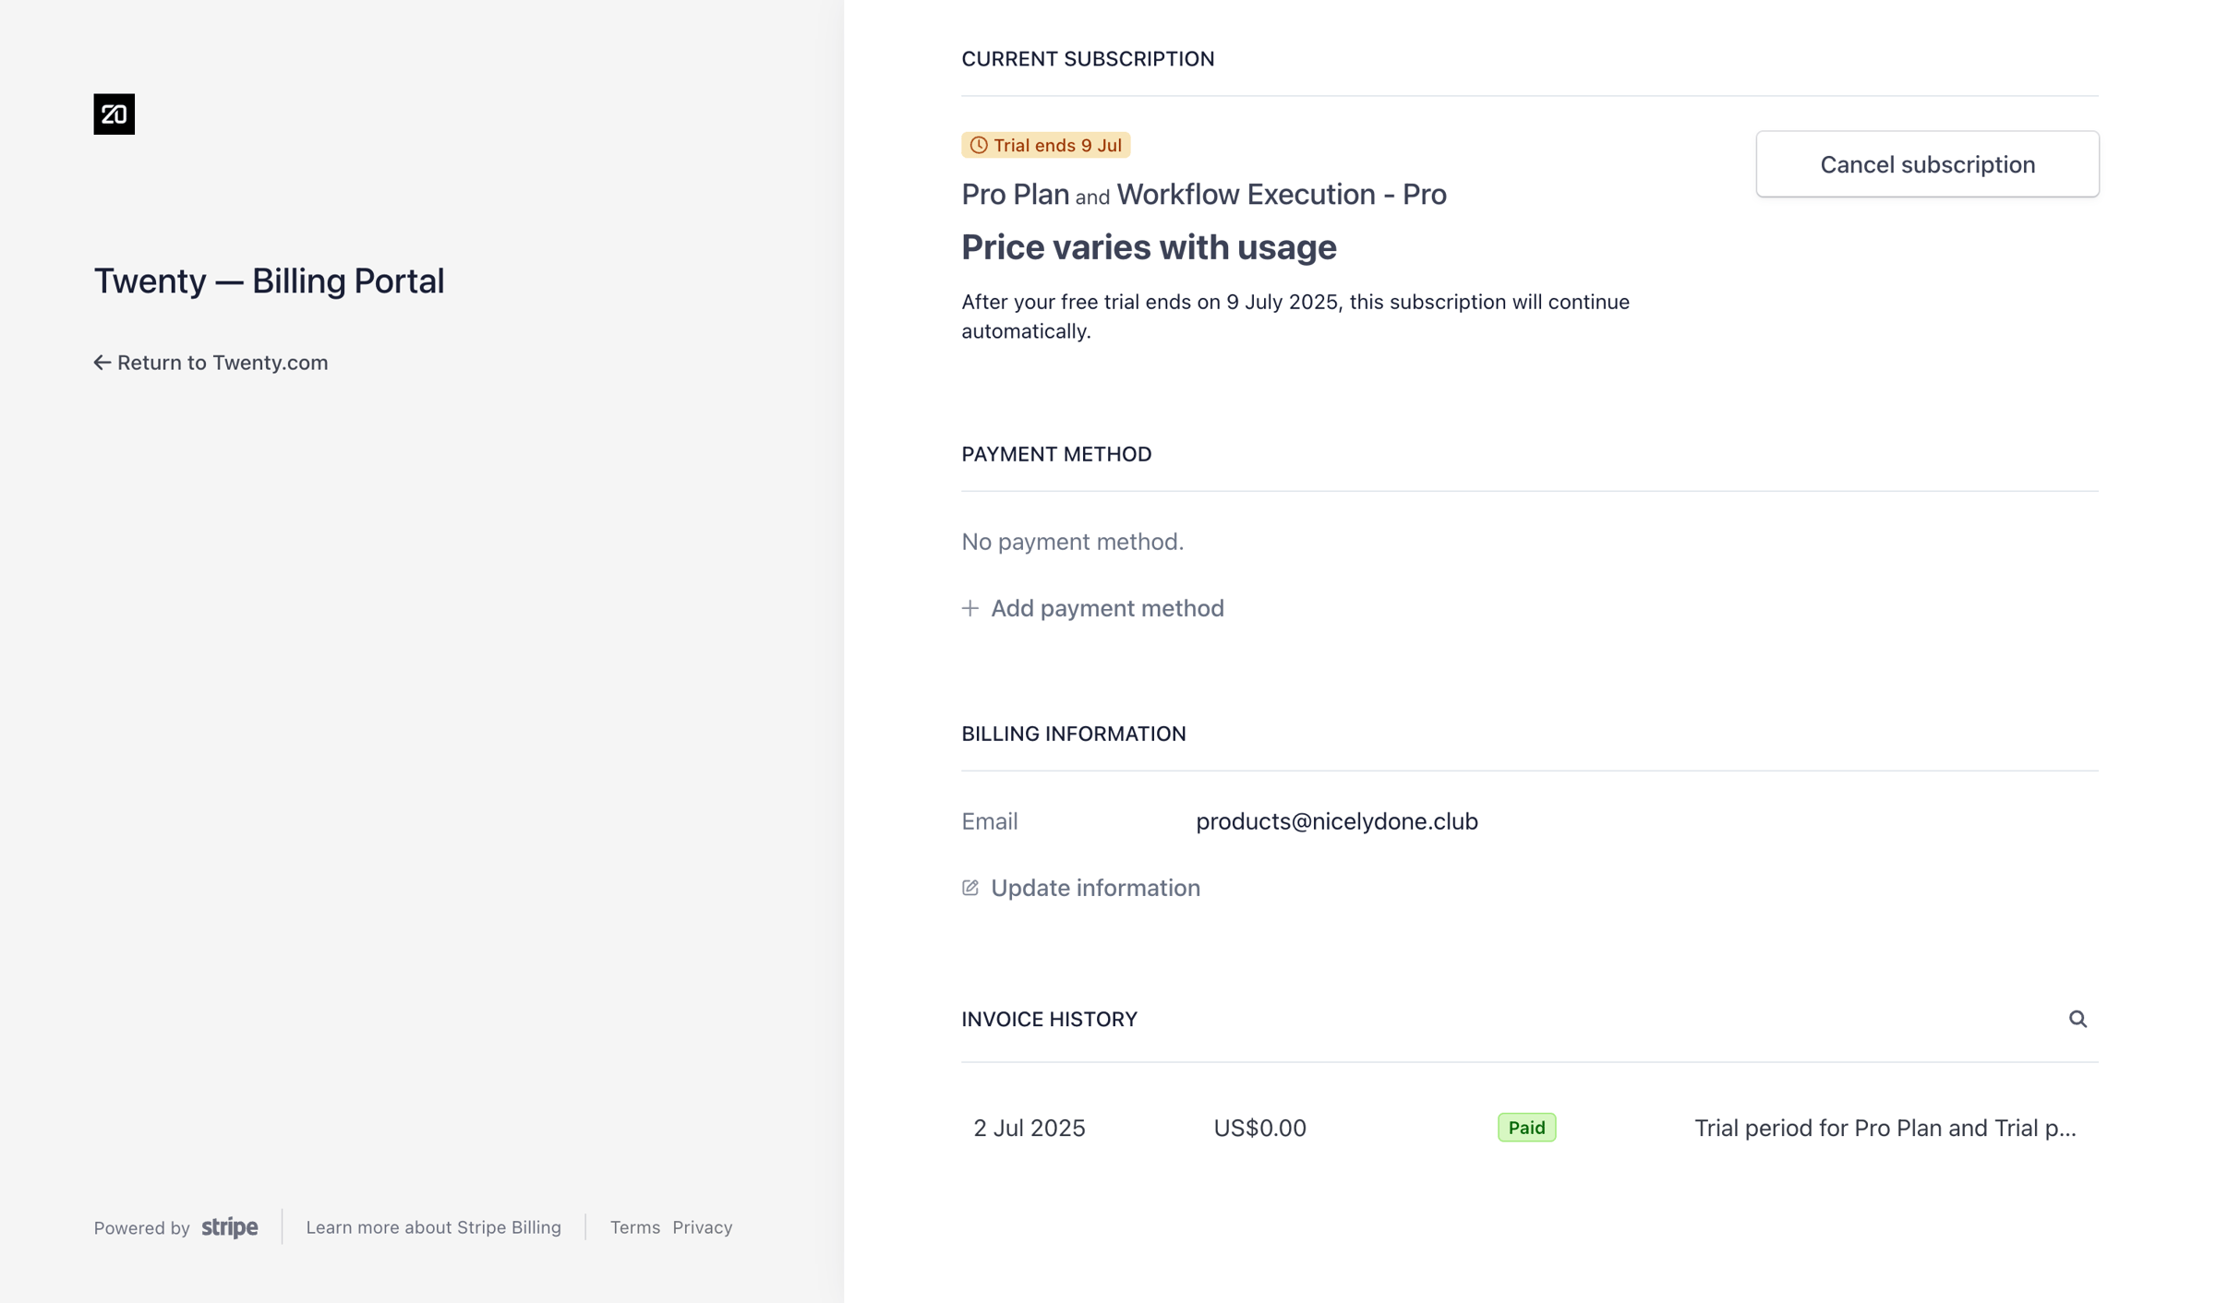
Task: Click Add payment method
Action: coord(1092,608)
